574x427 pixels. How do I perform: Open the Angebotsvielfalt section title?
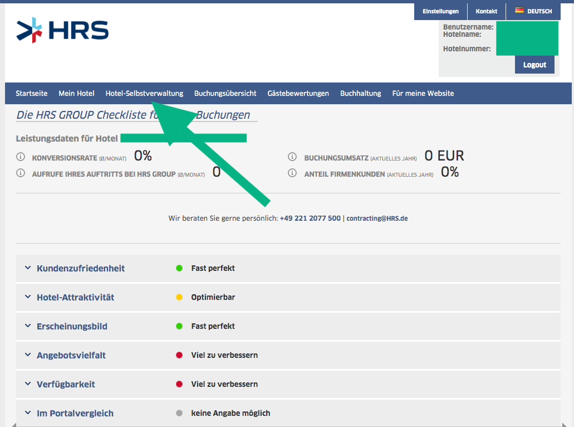click(71, 355)
